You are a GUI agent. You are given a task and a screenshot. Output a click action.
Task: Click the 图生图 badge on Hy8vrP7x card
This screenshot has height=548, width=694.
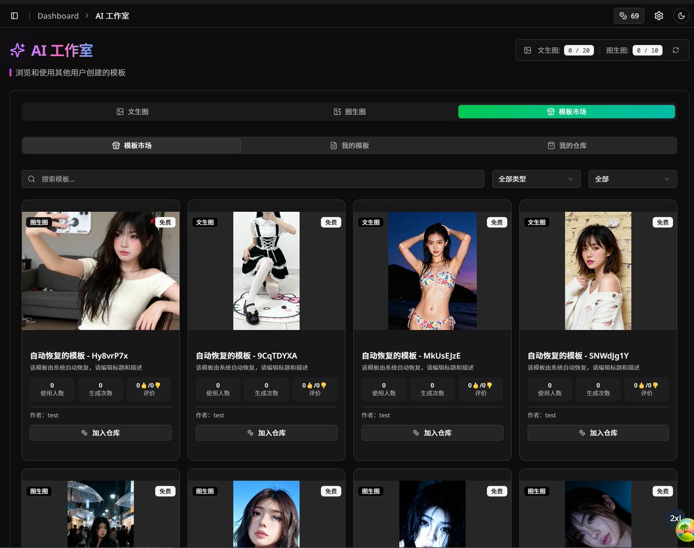pyautogui.click(x=39, y=222)
